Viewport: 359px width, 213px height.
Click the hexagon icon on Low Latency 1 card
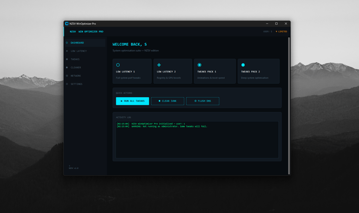[x=118, y=65]
